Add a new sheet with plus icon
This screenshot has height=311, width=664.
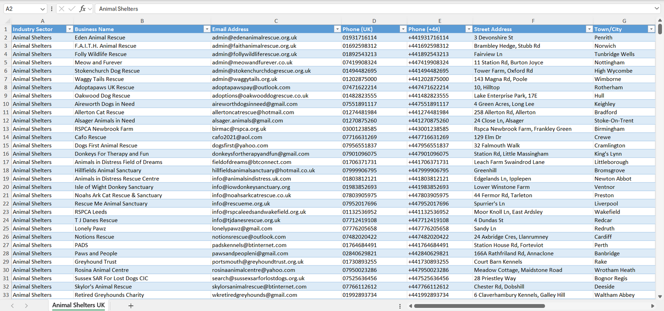pyautogui.click(x=131, y=305)
